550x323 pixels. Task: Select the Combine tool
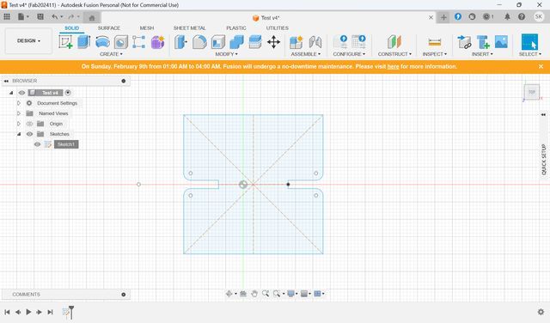pyautogui.click(x=236, y=42)
